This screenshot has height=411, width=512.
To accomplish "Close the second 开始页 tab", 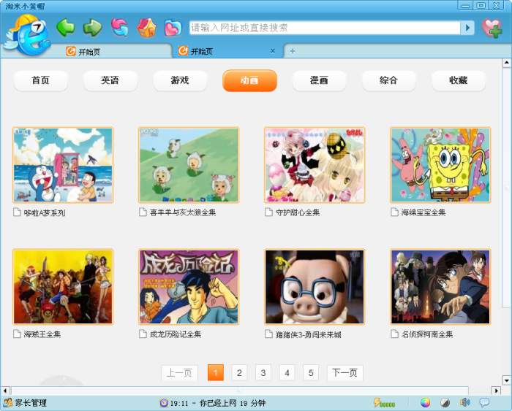I will pos(273,51).
